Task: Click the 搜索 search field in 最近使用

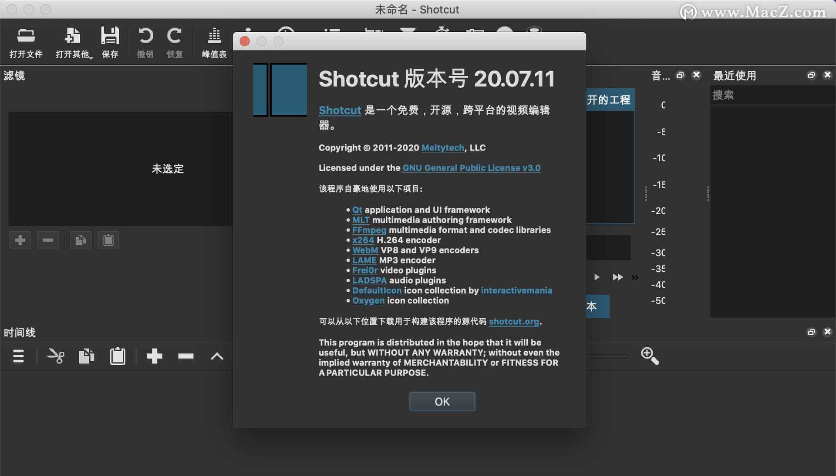Action: (x=772, y=95)
